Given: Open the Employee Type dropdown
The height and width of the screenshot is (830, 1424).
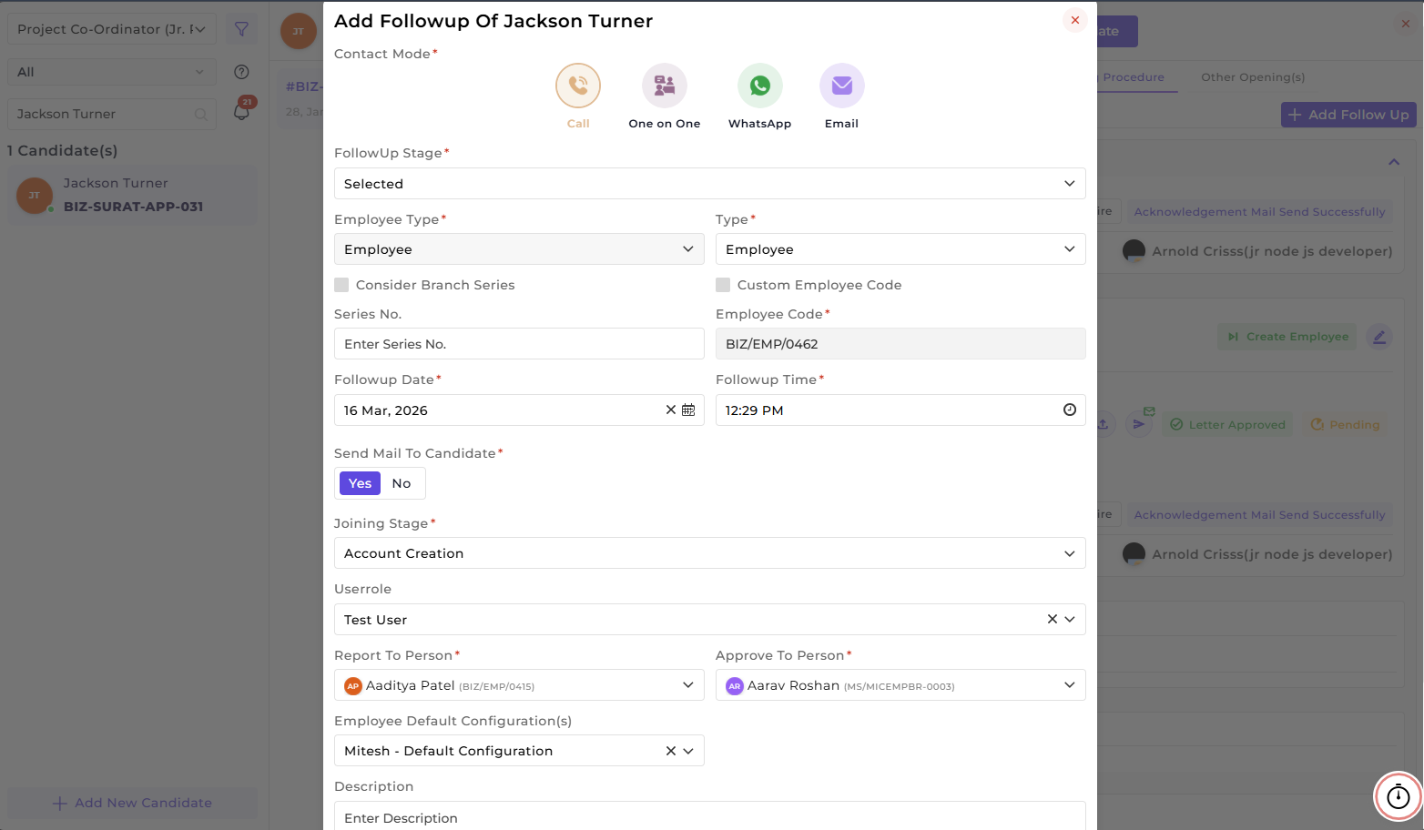Looking at the screenshot, I should tap(519, 249).
